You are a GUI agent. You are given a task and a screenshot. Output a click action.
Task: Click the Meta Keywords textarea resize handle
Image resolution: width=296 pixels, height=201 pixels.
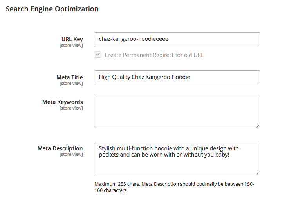click(258, 126)
